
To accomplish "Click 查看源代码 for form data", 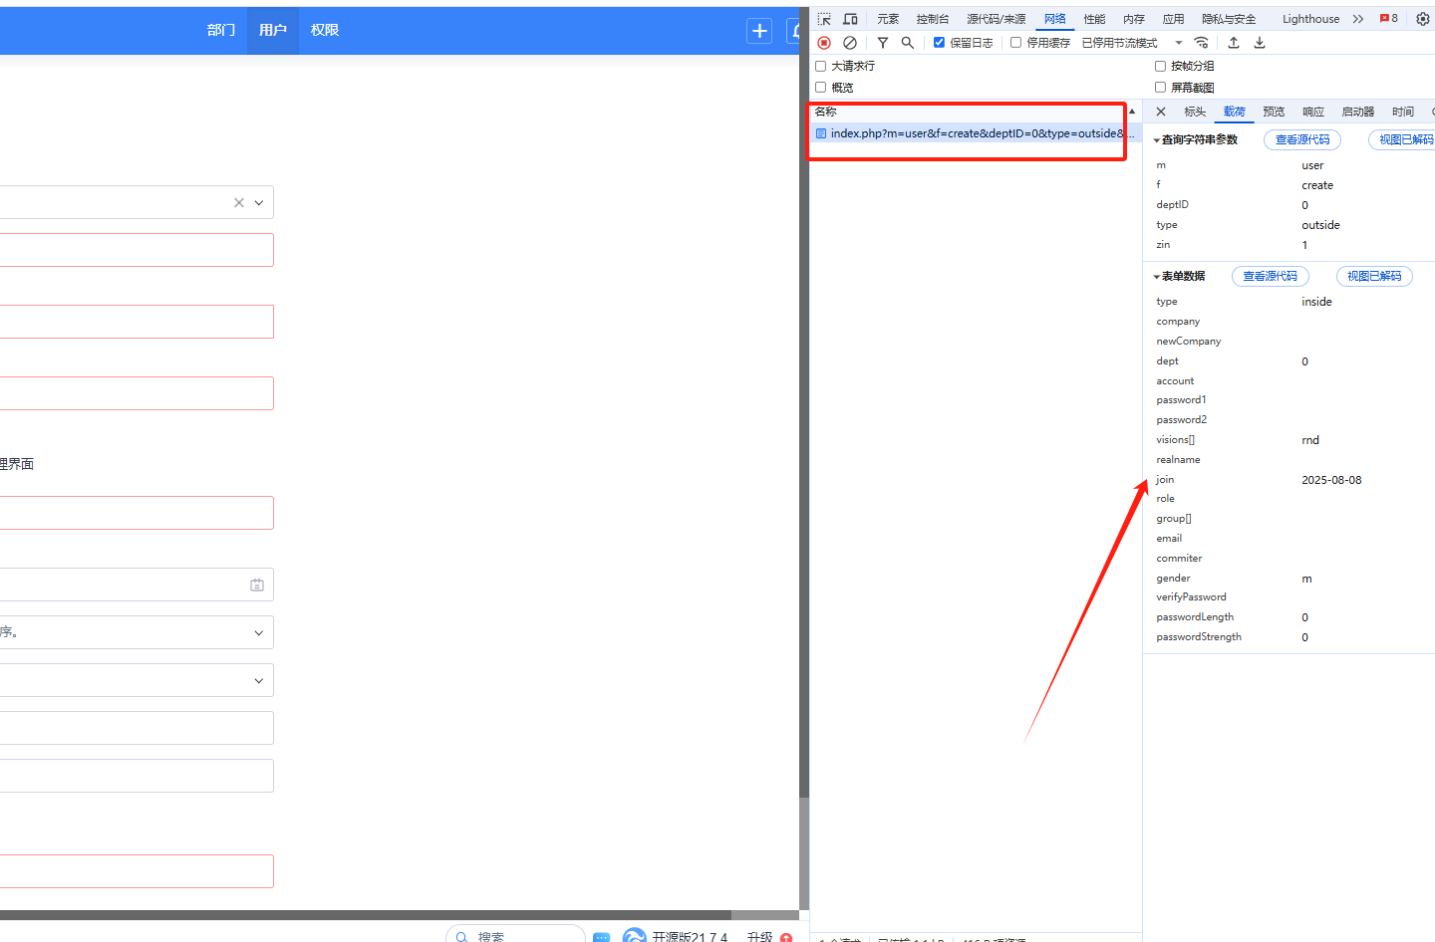I will point(1271,276).
